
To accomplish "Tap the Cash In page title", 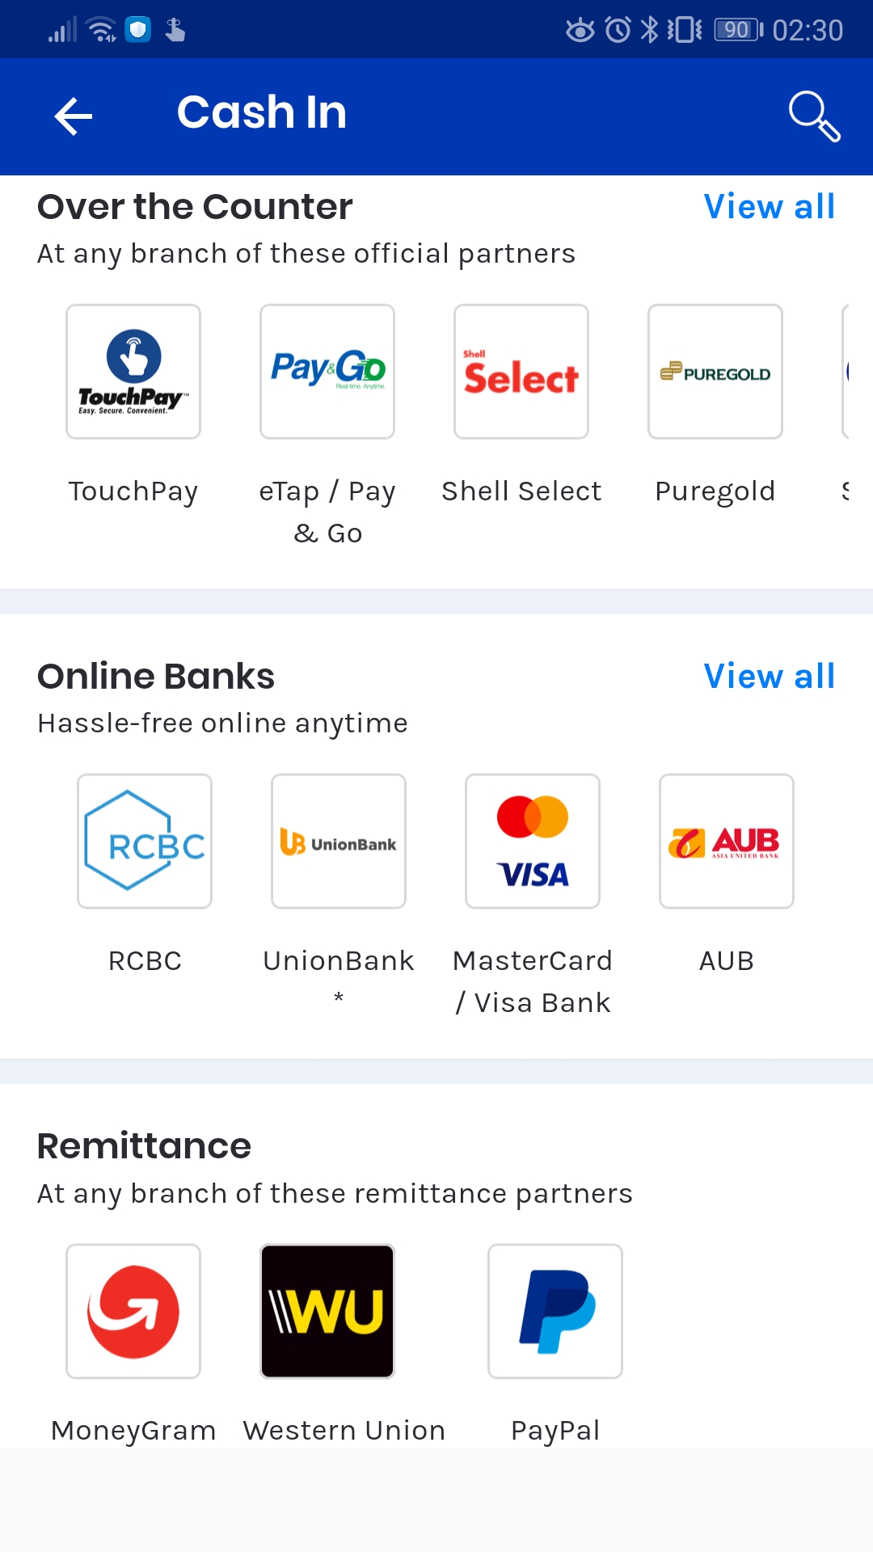I will click(262, 112).
